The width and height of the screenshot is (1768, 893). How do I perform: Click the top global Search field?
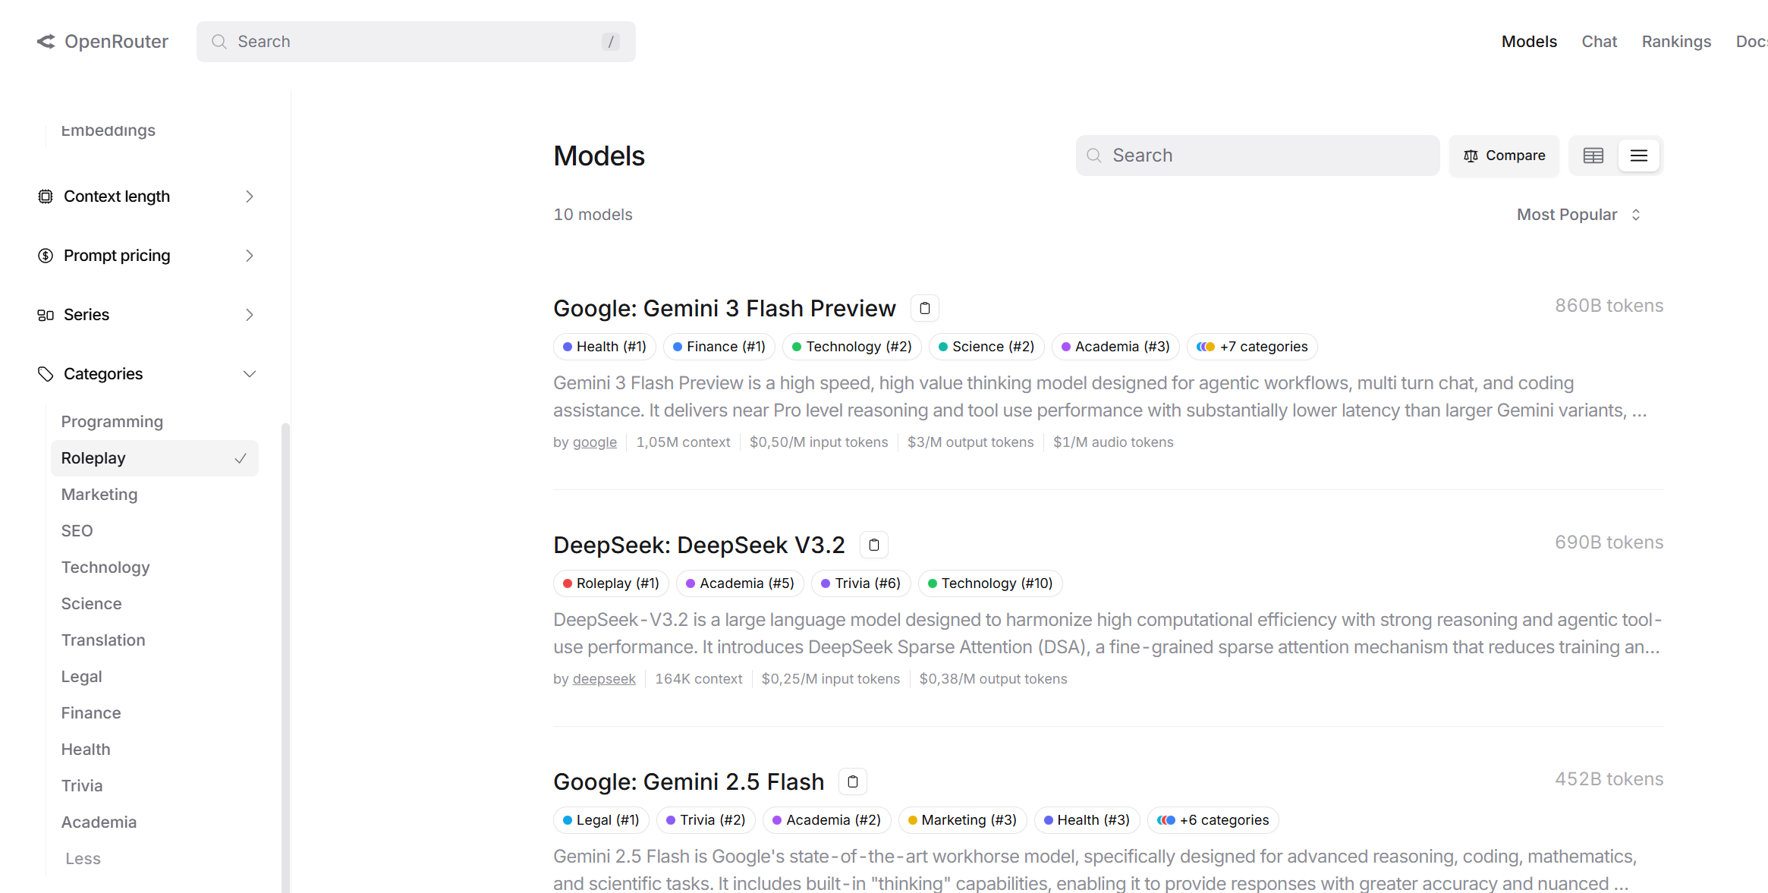coord(416,42)
